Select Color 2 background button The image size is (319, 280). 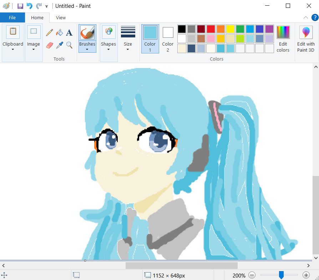tap(168, 39)
